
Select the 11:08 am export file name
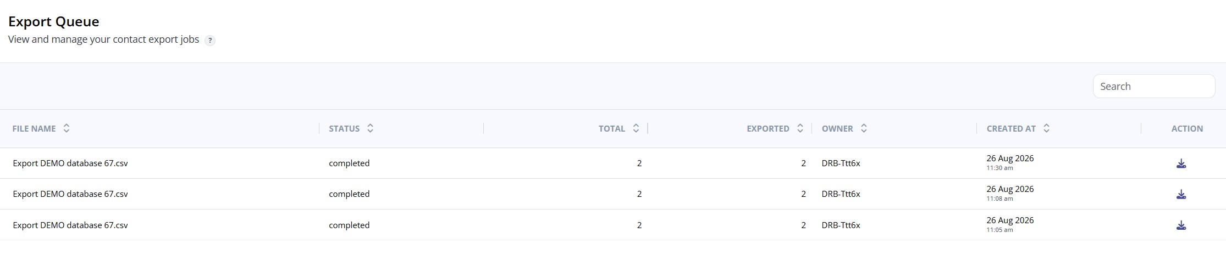click(x=70, y=194)
